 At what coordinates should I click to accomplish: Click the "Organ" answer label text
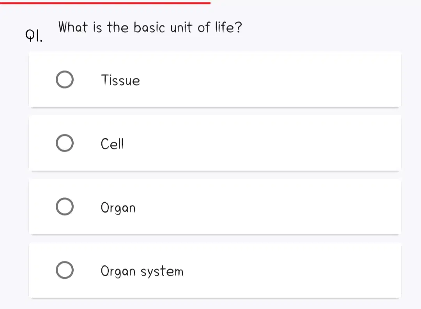tap(118, 208)
